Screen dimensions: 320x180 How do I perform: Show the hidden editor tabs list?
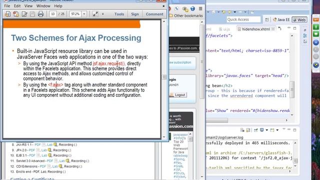click(x=280, y=28)
